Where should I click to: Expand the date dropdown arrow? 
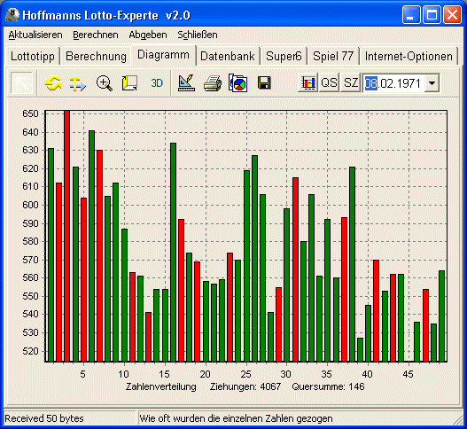(x=432, y=83)
